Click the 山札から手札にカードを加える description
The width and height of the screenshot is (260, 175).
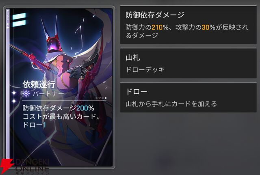pos(171,104)
